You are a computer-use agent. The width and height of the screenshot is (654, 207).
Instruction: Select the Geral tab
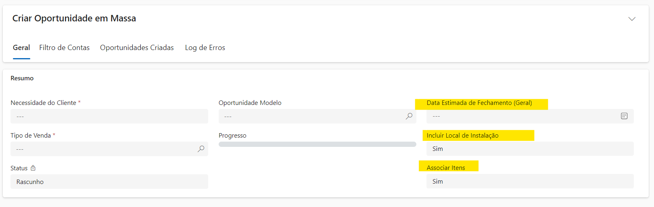pos(21,48)
